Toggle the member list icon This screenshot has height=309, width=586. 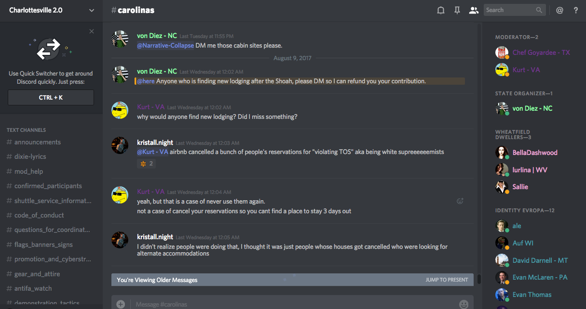pyautogui.click(x=474, y=10)
